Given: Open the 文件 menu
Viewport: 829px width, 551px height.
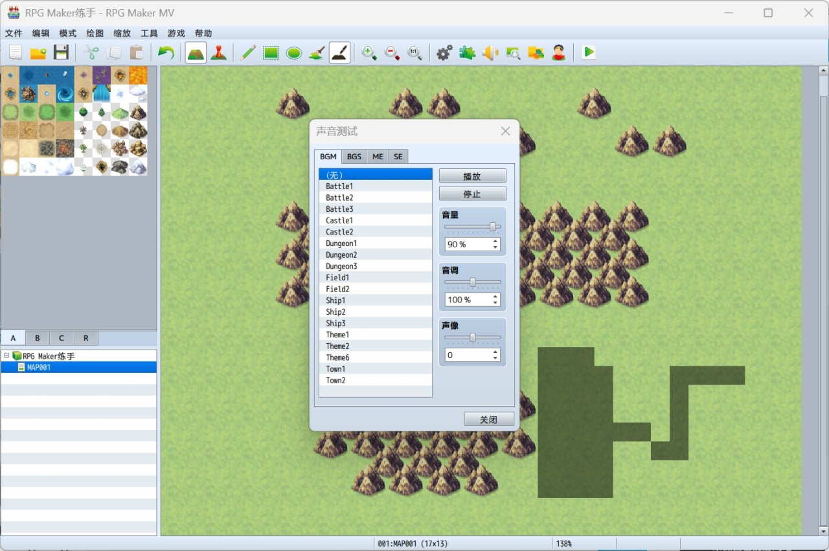Looking at the screenshot, I should pos(14,33).
